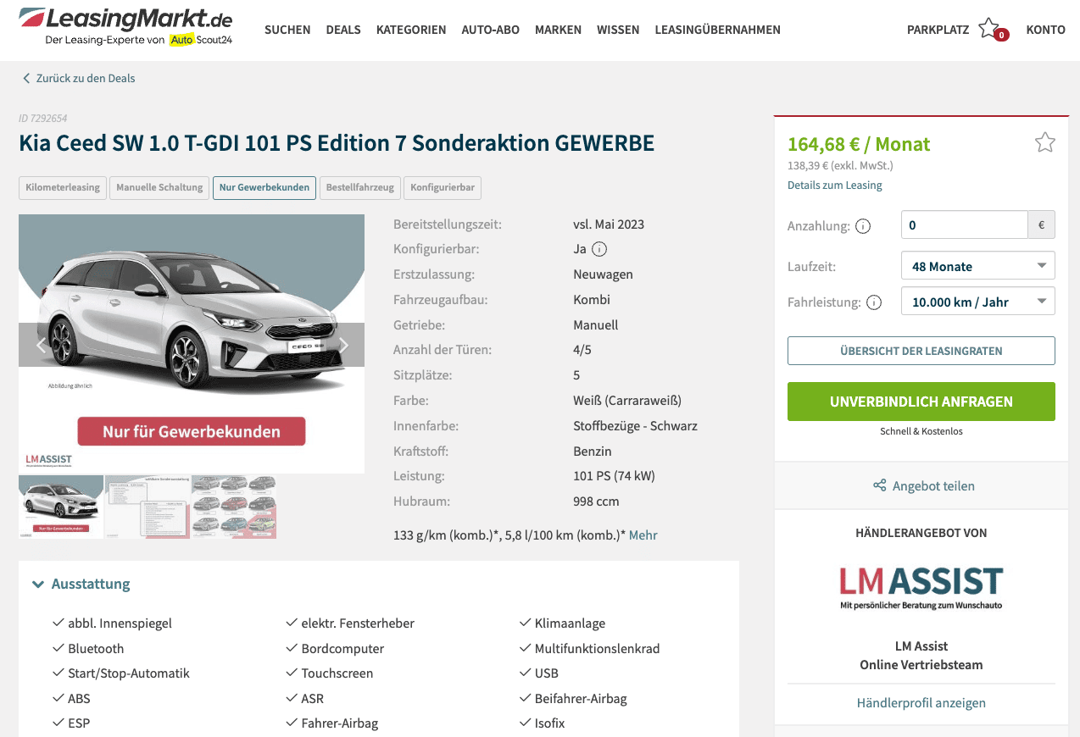1080x737 pixels.
Task: Select the colour variants thumbnail image
Action: [x=234, y=507]
